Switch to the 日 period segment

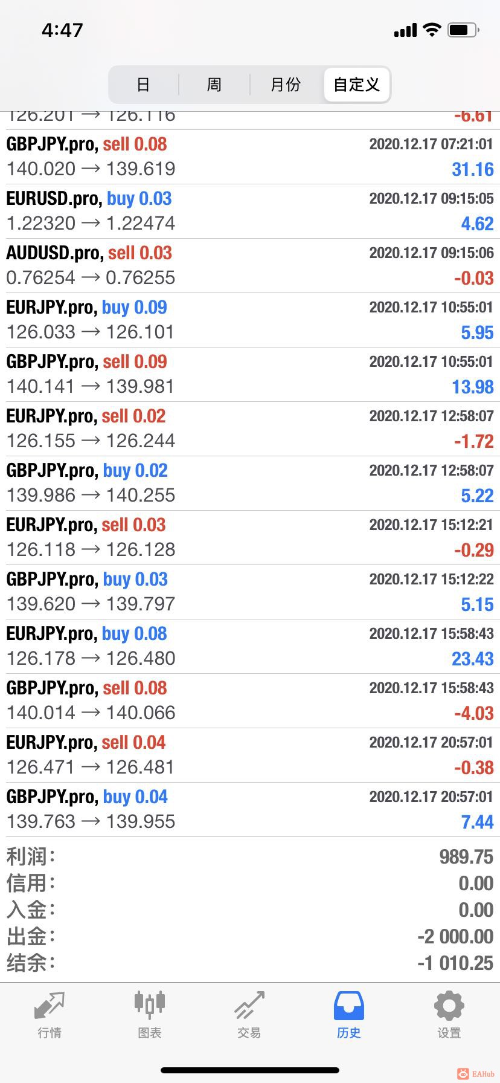coord(143,84)
